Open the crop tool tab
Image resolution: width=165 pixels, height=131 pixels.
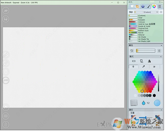click(137, 6)
